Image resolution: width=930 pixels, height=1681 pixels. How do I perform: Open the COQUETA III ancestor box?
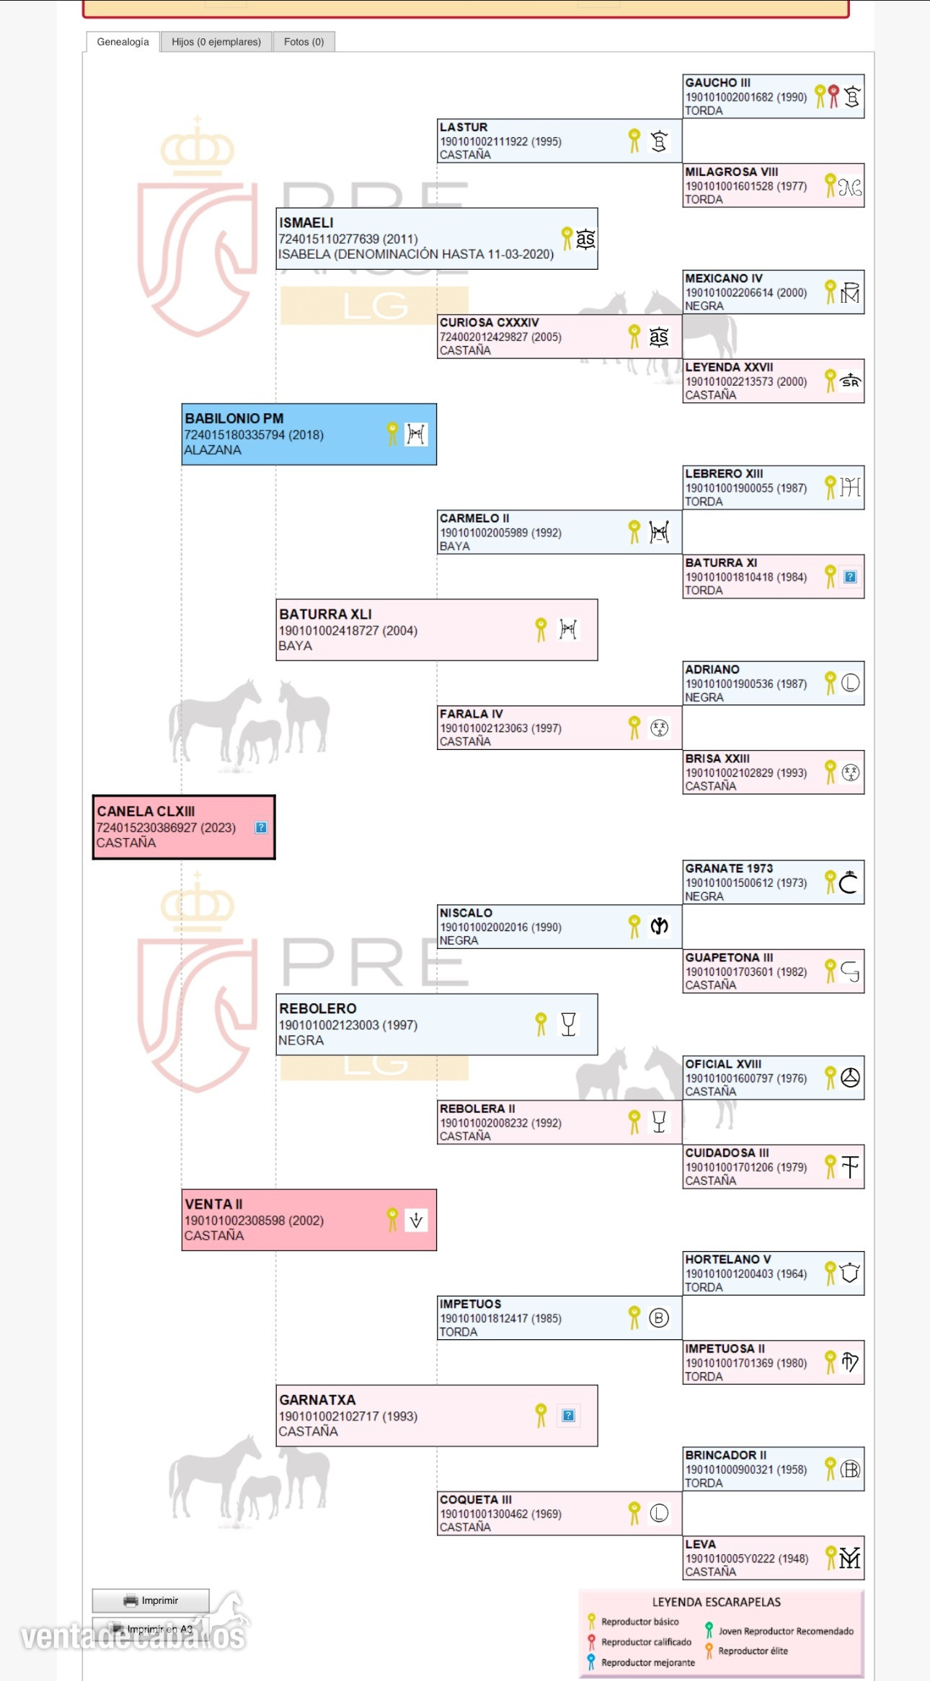pos(559,1513)
